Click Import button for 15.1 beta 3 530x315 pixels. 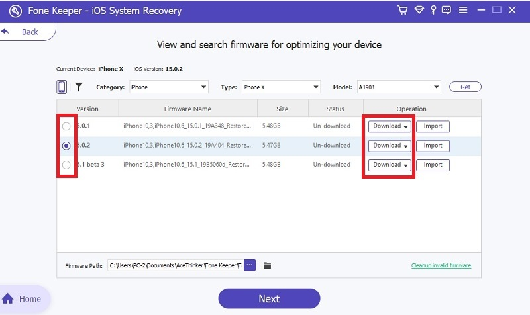tap(433, 165)
